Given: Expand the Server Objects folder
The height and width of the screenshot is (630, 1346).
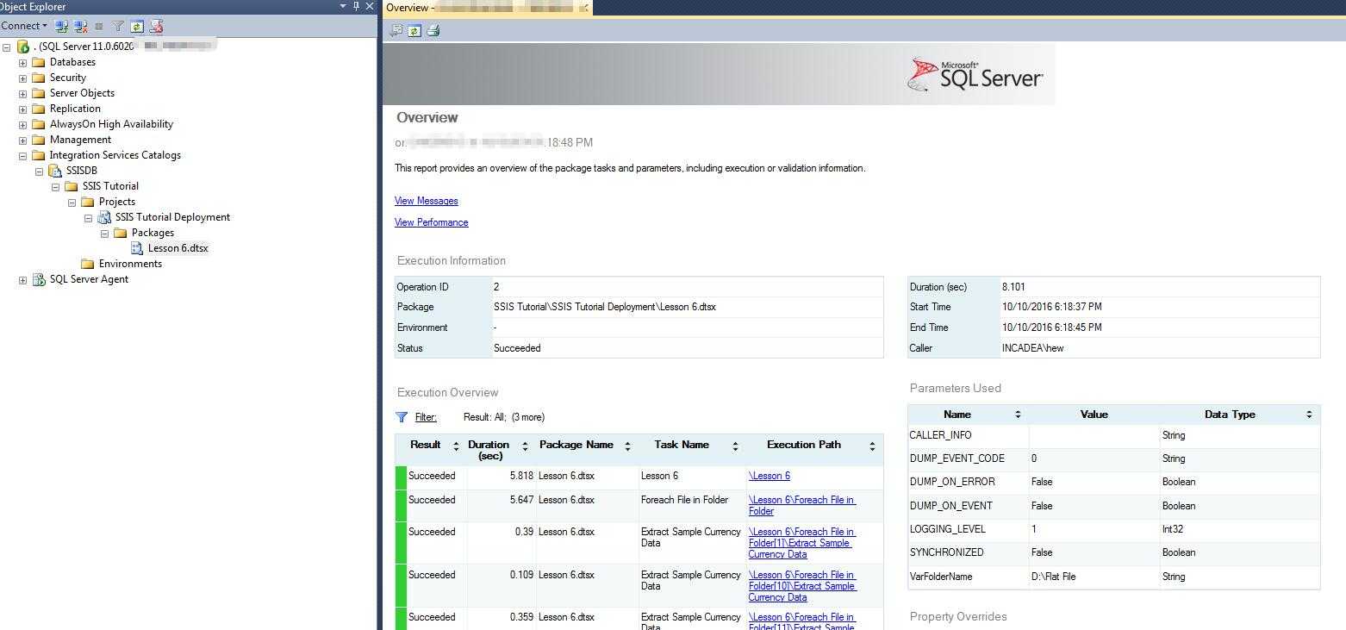Looking at the screenshot, I should tap(22, 93).
